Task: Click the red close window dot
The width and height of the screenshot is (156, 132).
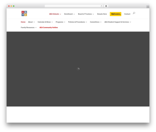Action: 9,6
